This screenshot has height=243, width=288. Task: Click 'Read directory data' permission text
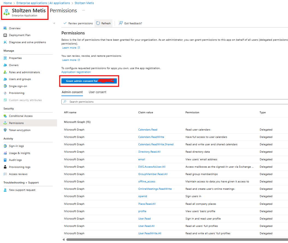click(x=197, y=152)
